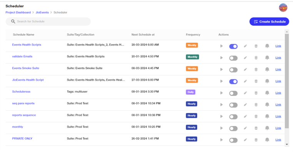This screenshot has width=293, height=152.
Task: Run the Schedulersss schedule
Action: (221, 93)
